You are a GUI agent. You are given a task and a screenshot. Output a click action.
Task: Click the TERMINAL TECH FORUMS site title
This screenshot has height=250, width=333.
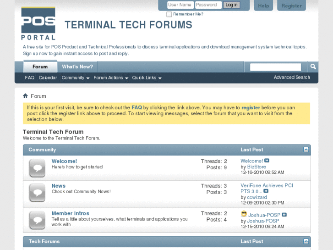(128, 25)
